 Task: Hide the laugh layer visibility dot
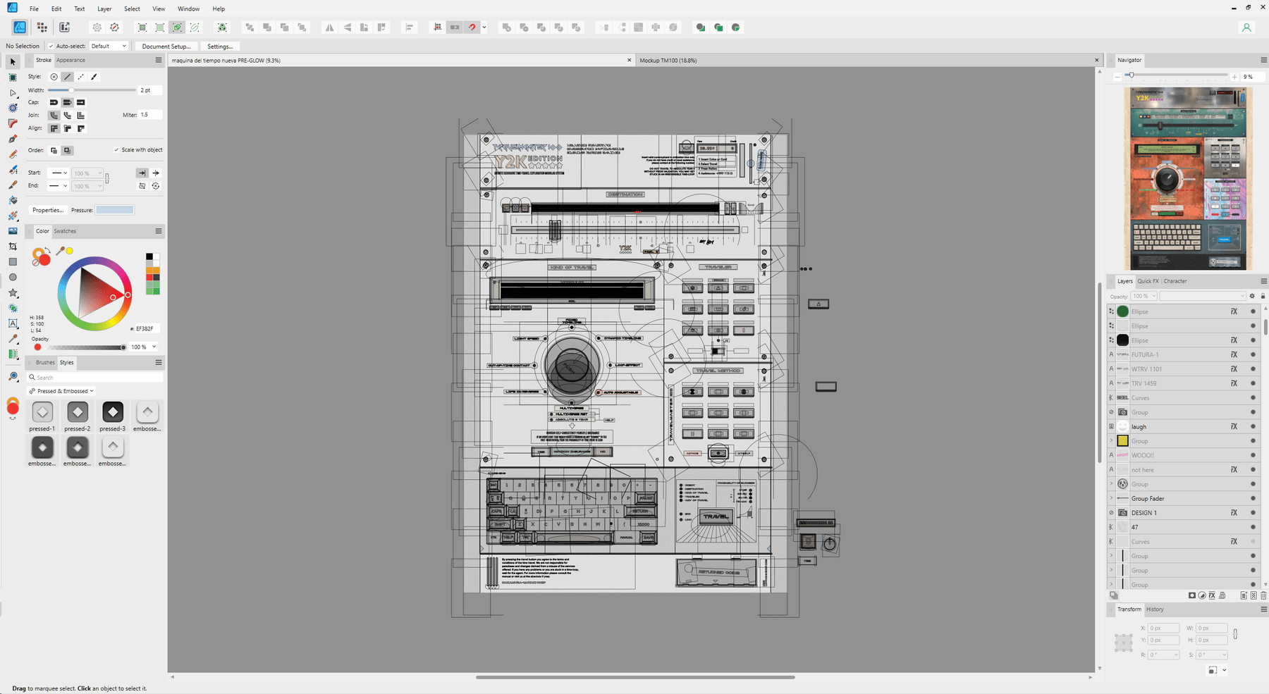click(x=1253, y=426)
